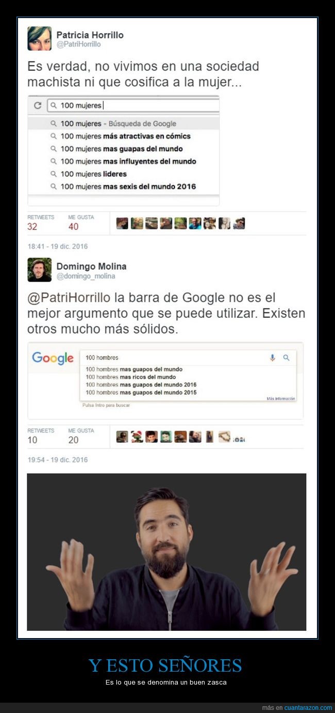Screen dimensions: 335x713
Task: Click the Google voice search microphone
Action: (x=272, y=358)
